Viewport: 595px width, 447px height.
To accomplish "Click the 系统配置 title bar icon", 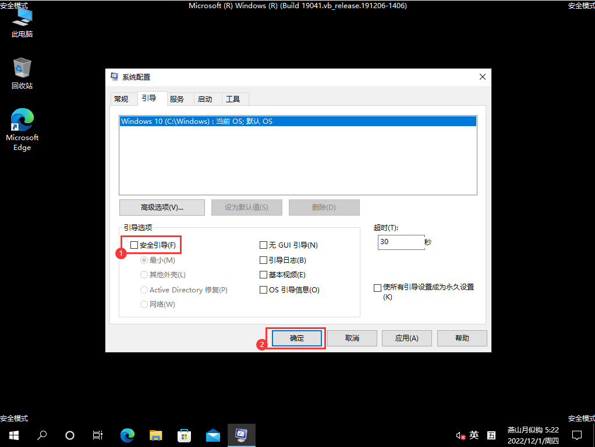I will (114, 77).
